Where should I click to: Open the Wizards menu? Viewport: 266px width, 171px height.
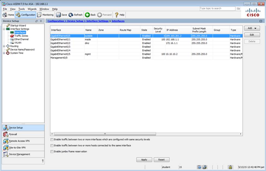pyautogui.click(x=32, y=9)
